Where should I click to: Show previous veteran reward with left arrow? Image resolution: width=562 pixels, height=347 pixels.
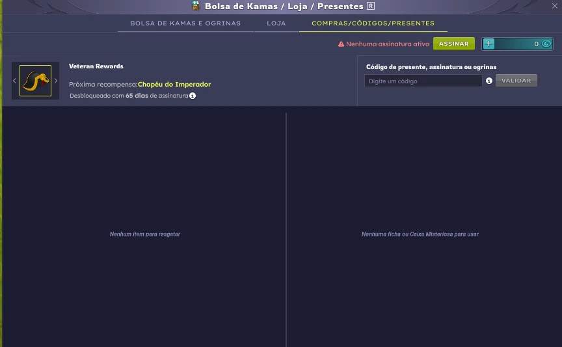tap(14, 81)
